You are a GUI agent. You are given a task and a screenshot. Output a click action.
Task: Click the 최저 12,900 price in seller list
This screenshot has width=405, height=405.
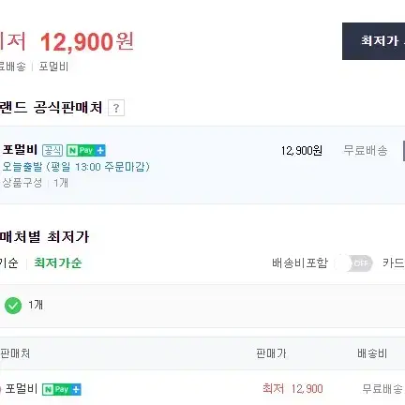click(x=292, y=389)
